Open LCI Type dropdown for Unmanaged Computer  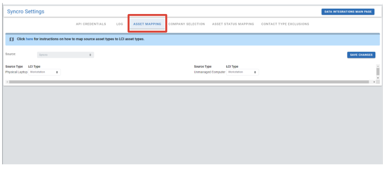tap(242, 72)
